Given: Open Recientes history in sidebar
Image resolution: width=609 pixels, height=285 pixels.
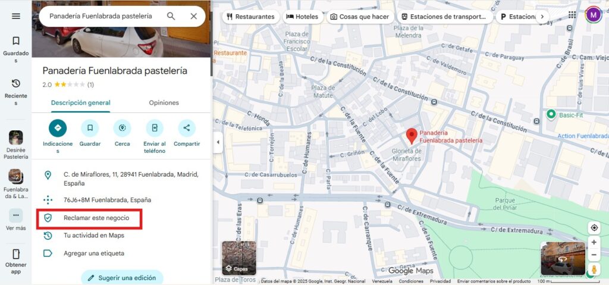Looking at the screenshot, I should pos(16,90).
